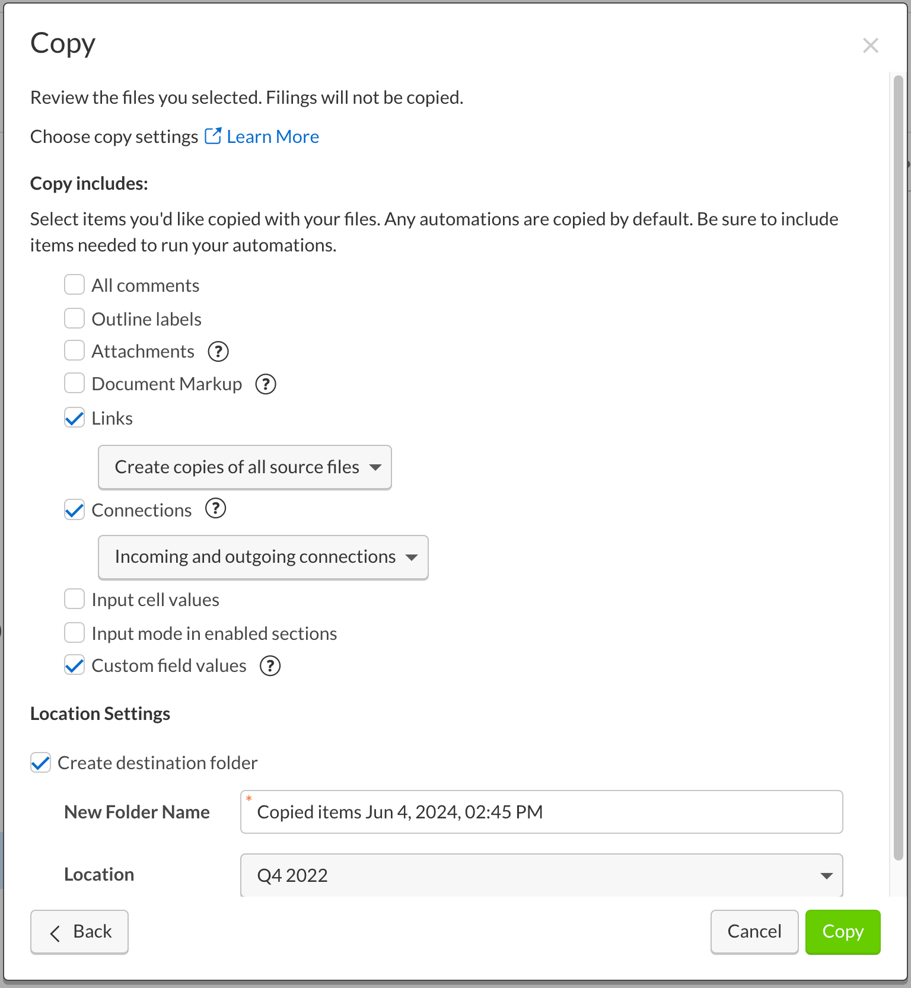This screenshot has width=911, height=988.
Task: Enable the All comments checkbox
Action: point(74,285)
